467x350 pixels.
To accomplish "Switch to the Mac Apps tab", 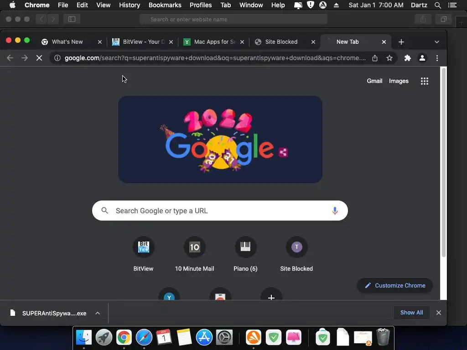I will [x=214, y=42].
